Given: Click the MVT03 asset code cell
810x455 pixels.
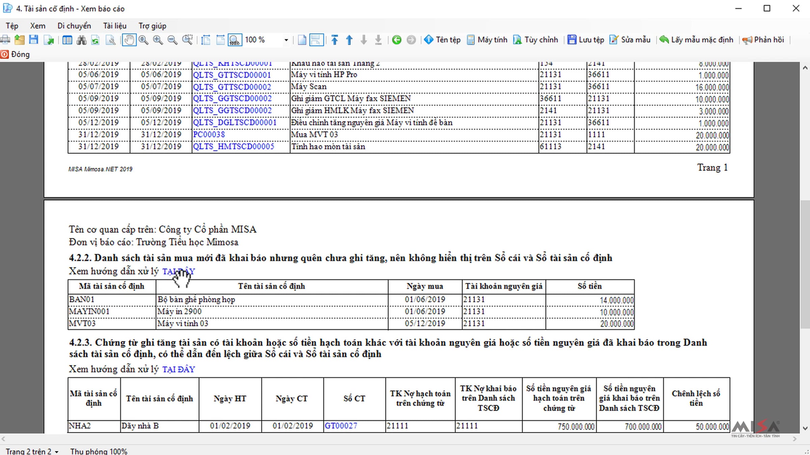Looking at the screenshot, I should coord(112,324).
